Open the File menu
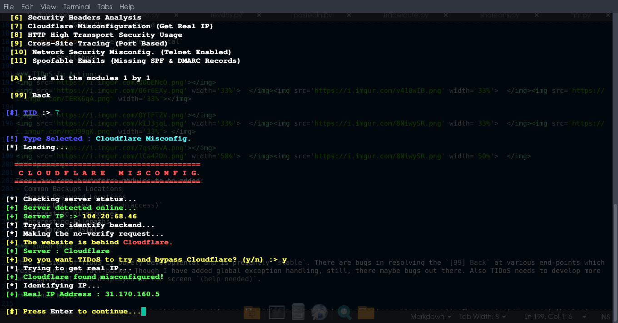This screenshot has width=618, height=323. point(9,6)
